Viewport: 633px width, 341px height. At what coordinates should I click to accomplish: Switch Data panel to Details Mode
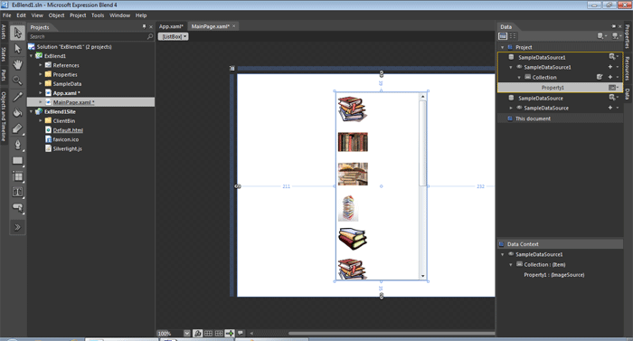tap(513, 36)
